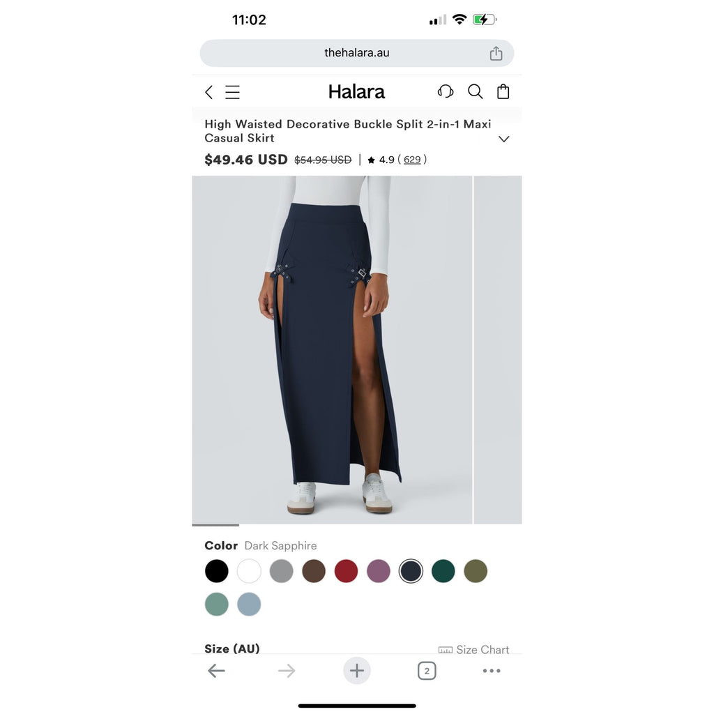Expand product title details chevron
This screenshot has height=714, width=714.
pyautogui.click(x=503, y=139)
